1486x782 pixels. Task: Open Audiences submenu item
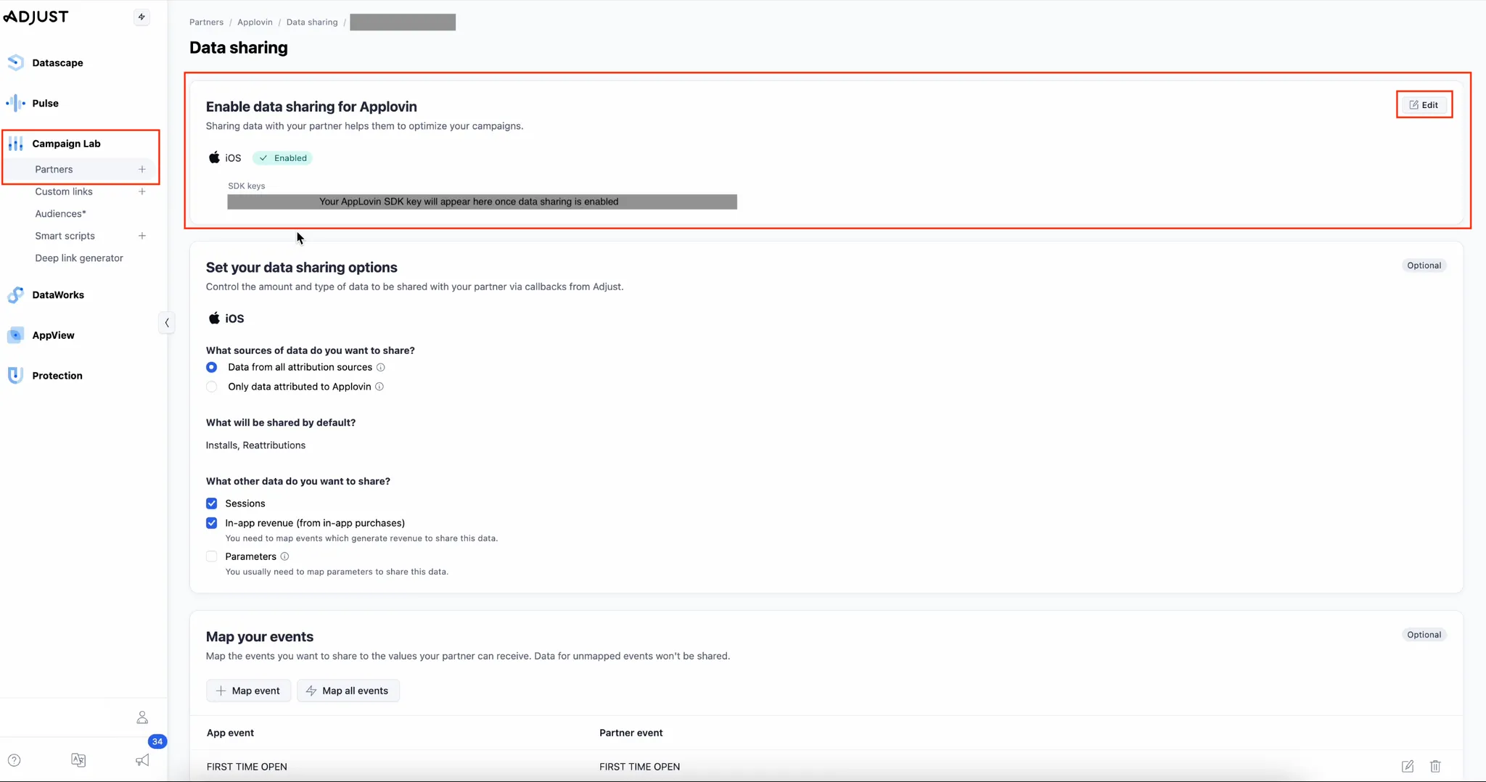pyautogui.click(x=60, y=214)
